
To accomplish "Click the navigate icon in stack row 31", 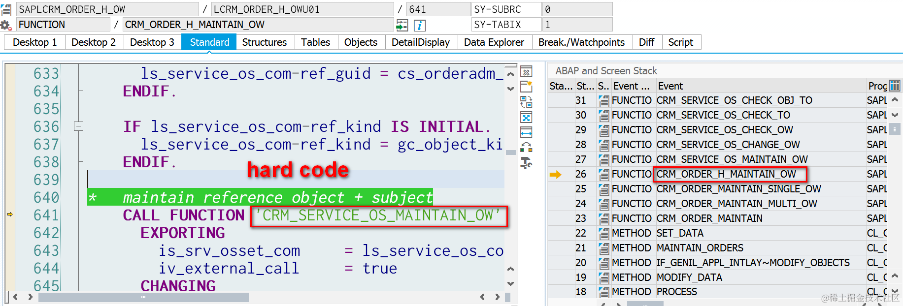I will pos(603,101).
